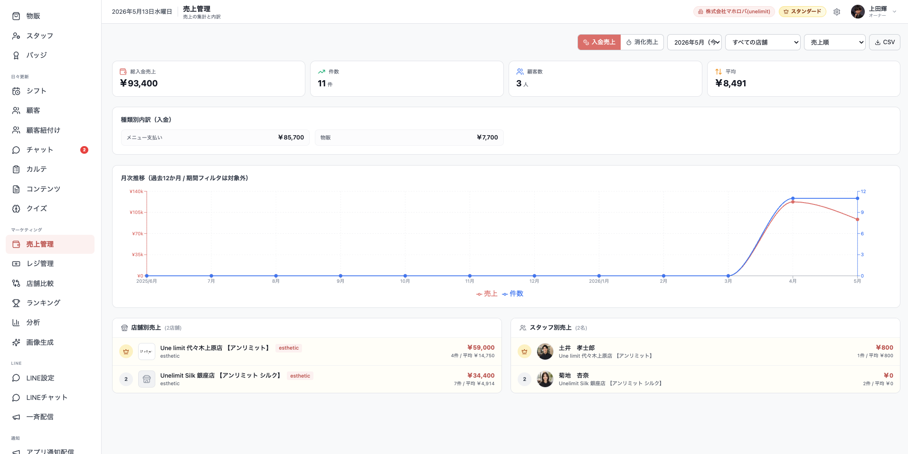The height and width of the screenshot is (454, 908).
Task: Click the 売上管理 wallet icon in the sidebar
Action: (16, 244)
